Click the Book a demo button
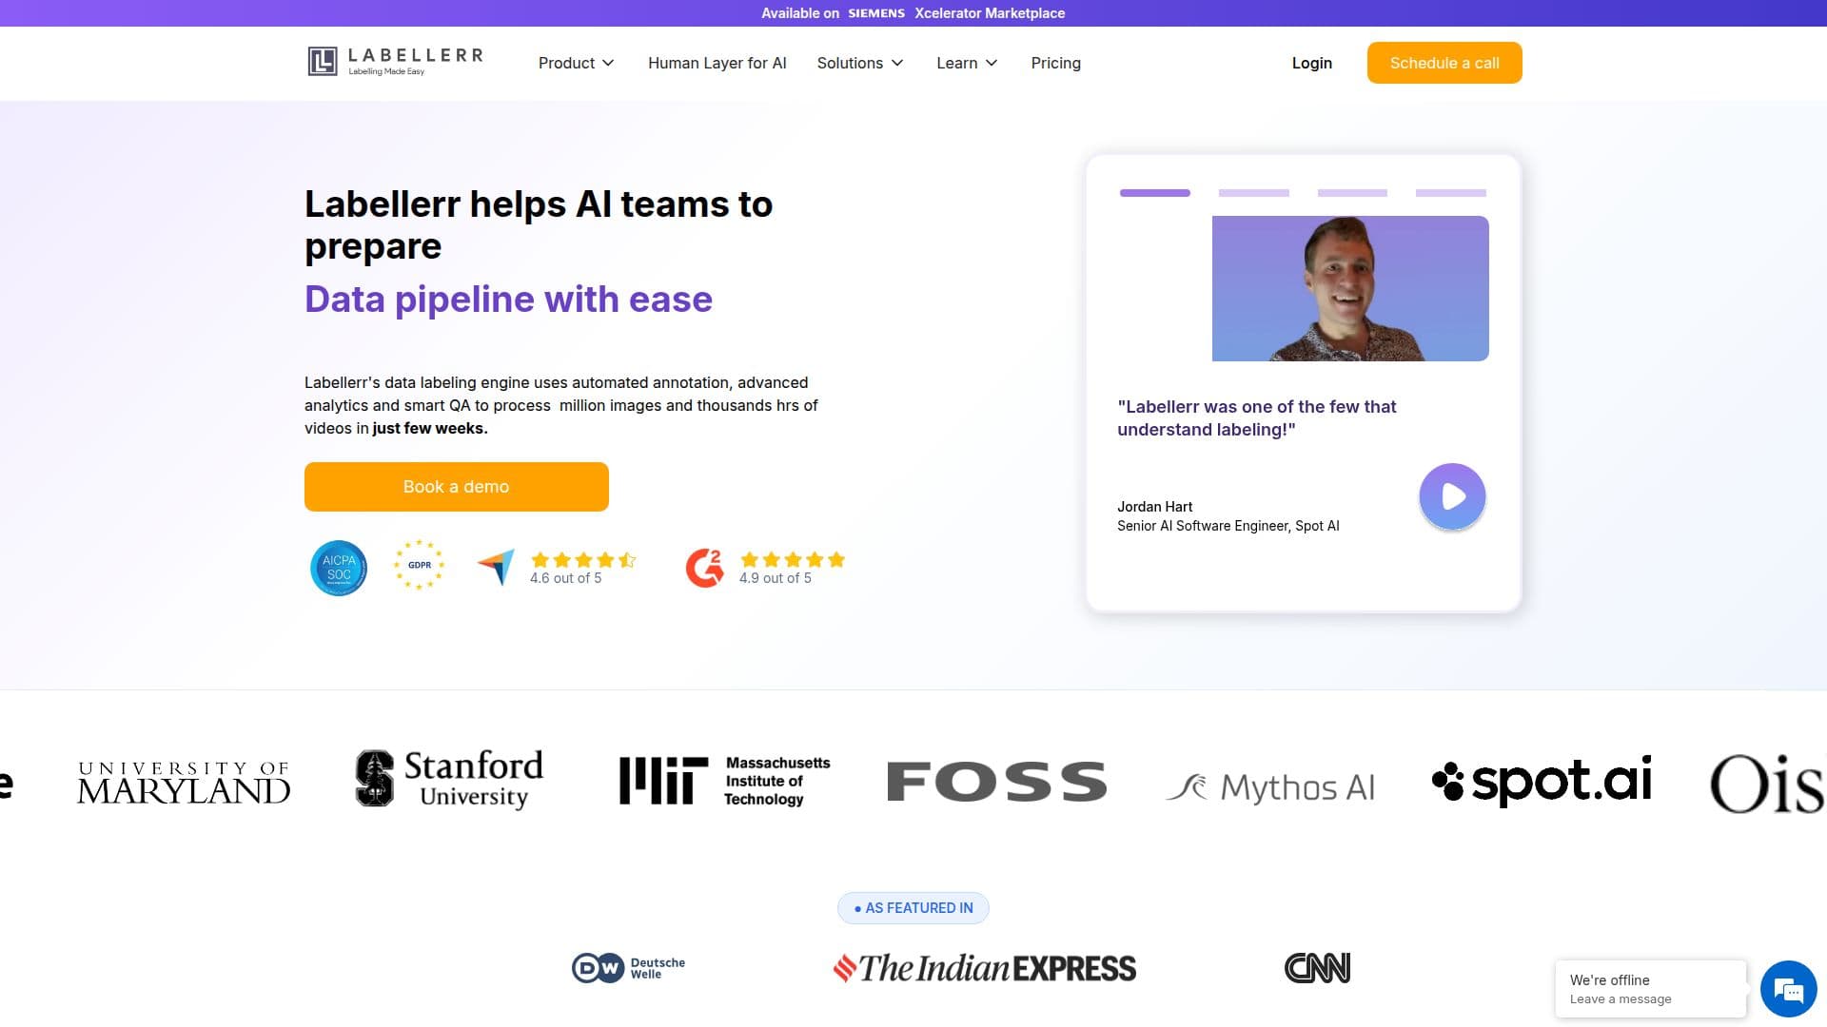Image resolution: width=1827 pixels, height=1027 pixels. (x=457, y=487)
